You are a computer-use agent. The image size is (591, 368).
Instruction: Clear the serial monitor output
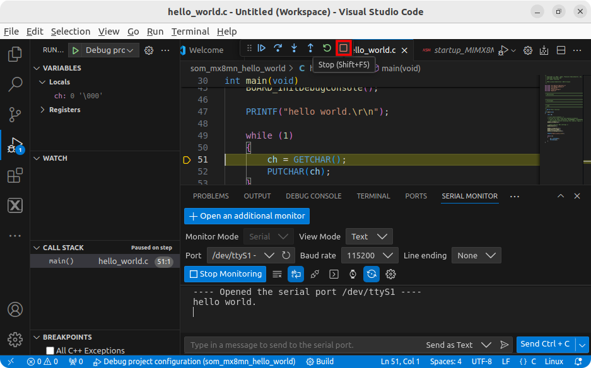click(277, 274)
